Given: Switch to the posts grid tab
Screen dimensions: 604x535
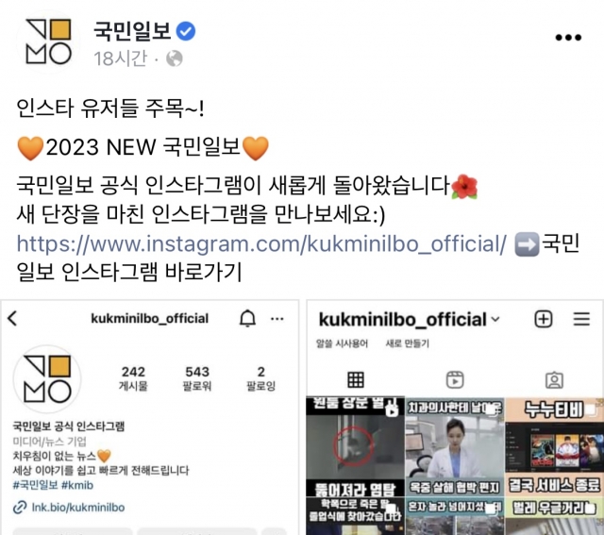Looking at the screenshot, I should coord(356,379).
